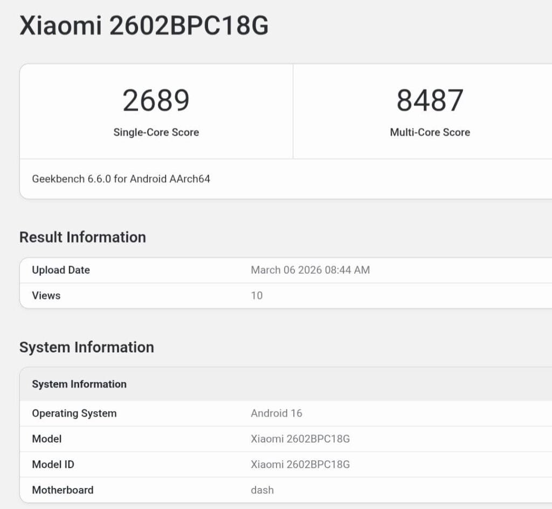
Task: Click the Multi-Core Score label
Action: click(430, 132)
